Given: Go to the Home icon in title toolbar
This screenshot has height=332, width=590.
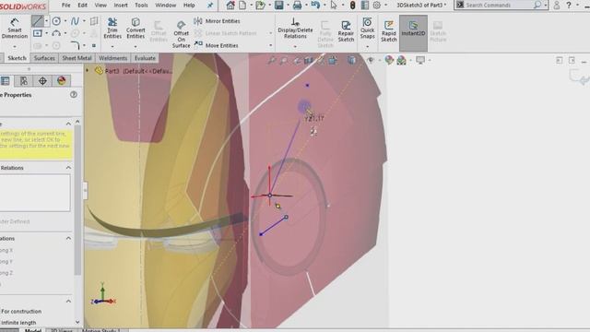Looking at the screenshot, I should (230, 6).
